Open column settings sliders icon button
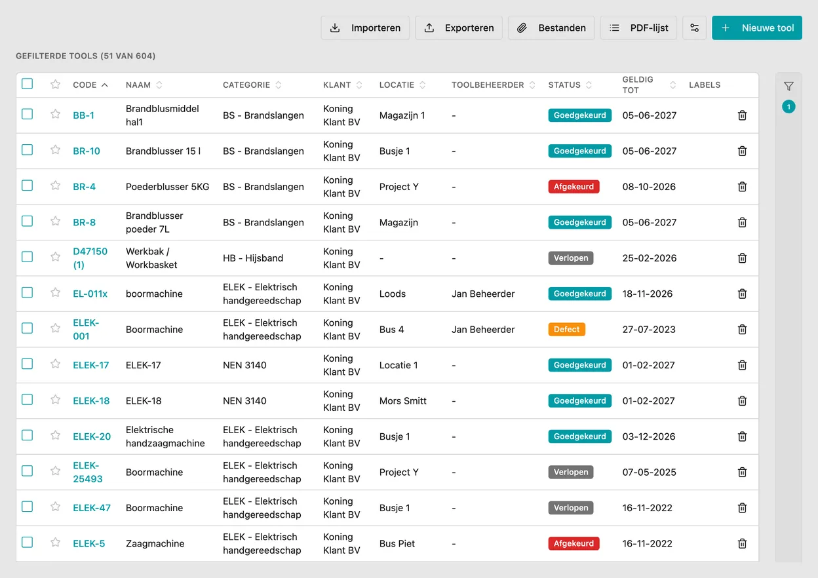The width and height of the screenshot is (818, 578). tap(695, 28)
